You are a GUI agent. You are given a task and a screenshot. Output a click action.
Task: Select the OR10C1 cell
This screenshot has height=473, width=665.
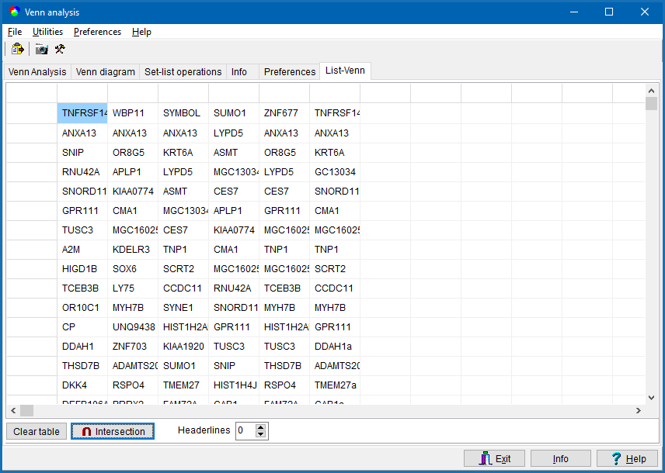coord(82,308)
